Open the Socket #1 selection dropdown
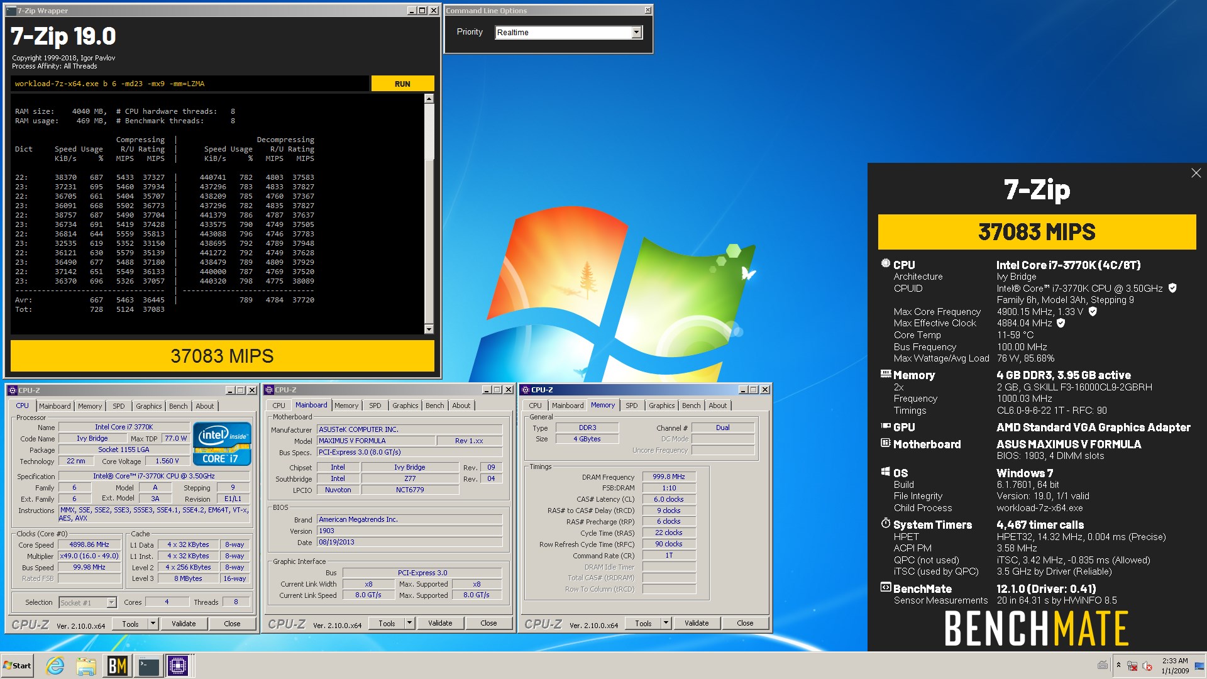1207x679 pixels. click(x=111, y=602)
